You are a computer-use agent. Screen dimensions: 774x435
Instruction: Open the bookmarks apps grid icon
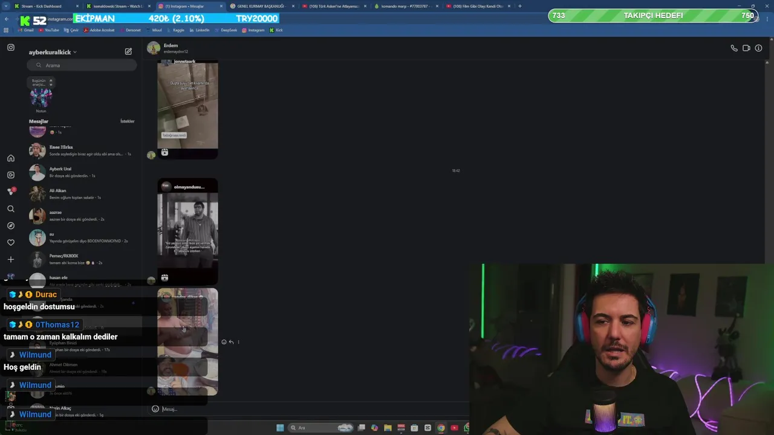coord(6,30)
